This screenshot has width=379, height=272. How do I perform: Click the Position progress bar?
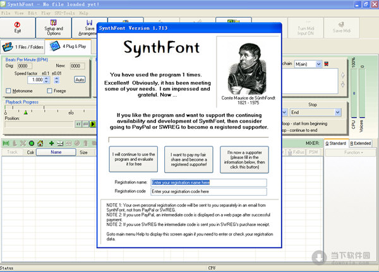point(39,124)
